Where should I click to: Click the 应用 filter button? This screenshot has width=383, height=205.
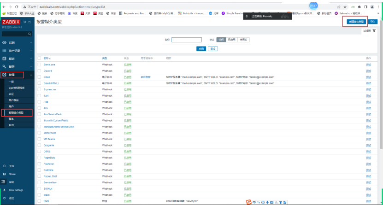(x=201, y=49)
